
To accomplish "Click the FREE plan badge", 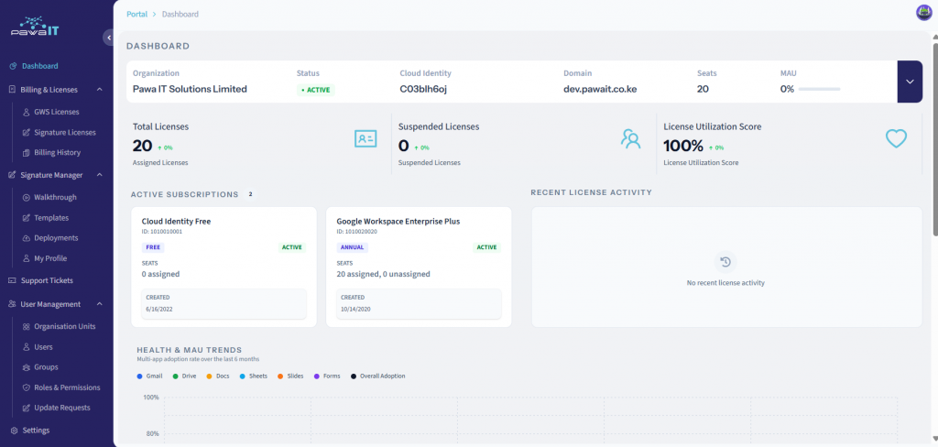I will tap(153, 247).
